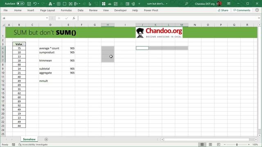The width and height of the screenshot is (262, 147).
Task: Switch to Page Layout view icon
Action: pos(210,145)
